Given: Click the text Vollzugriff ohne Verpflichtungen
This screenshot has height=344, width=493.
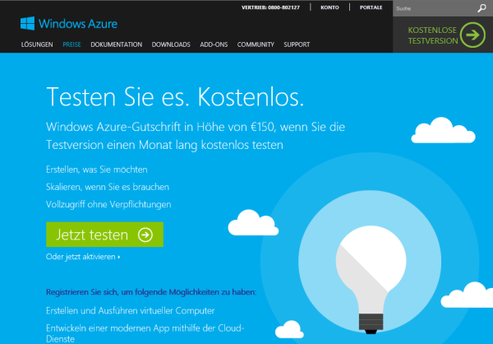Looking at the screenshot, I should [x=108, y=204].
